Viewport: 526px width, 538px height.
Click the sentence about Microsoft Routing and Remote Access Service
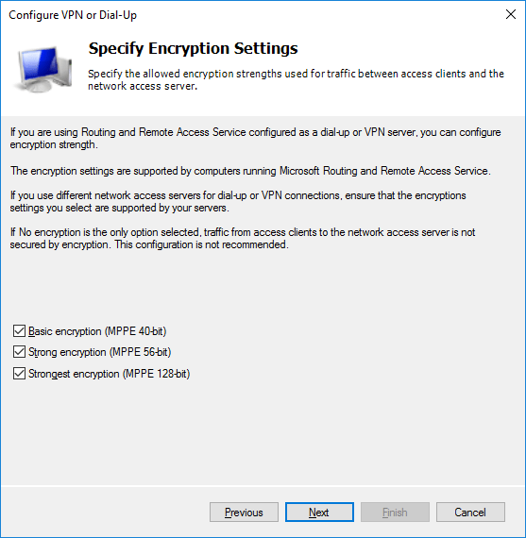(250, 171)
